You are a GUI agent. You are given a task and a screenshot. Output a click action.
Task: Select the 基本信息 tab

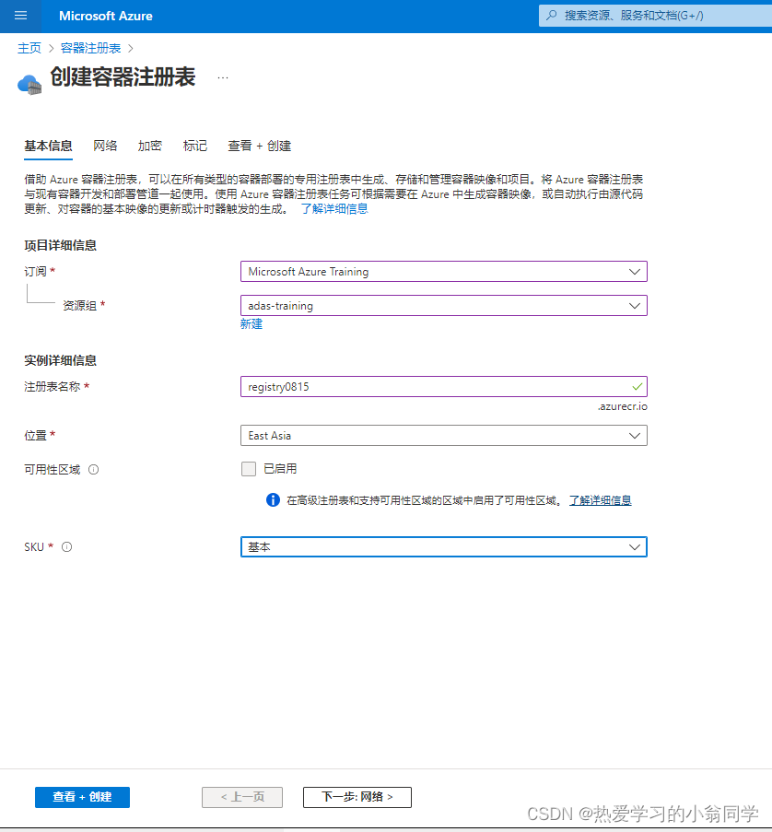tap(48, 146)
